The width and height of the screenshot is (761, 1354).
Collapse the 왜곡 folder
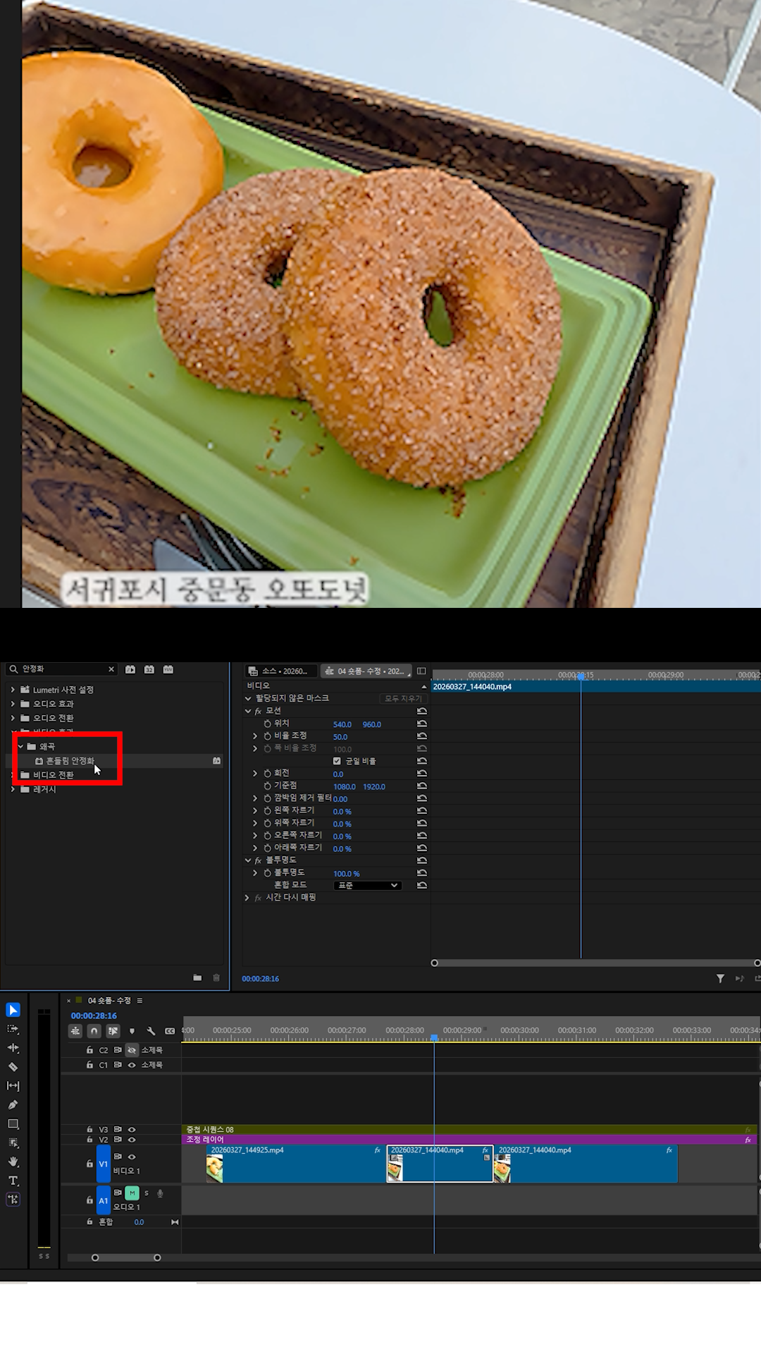click(x=20, y=746)
